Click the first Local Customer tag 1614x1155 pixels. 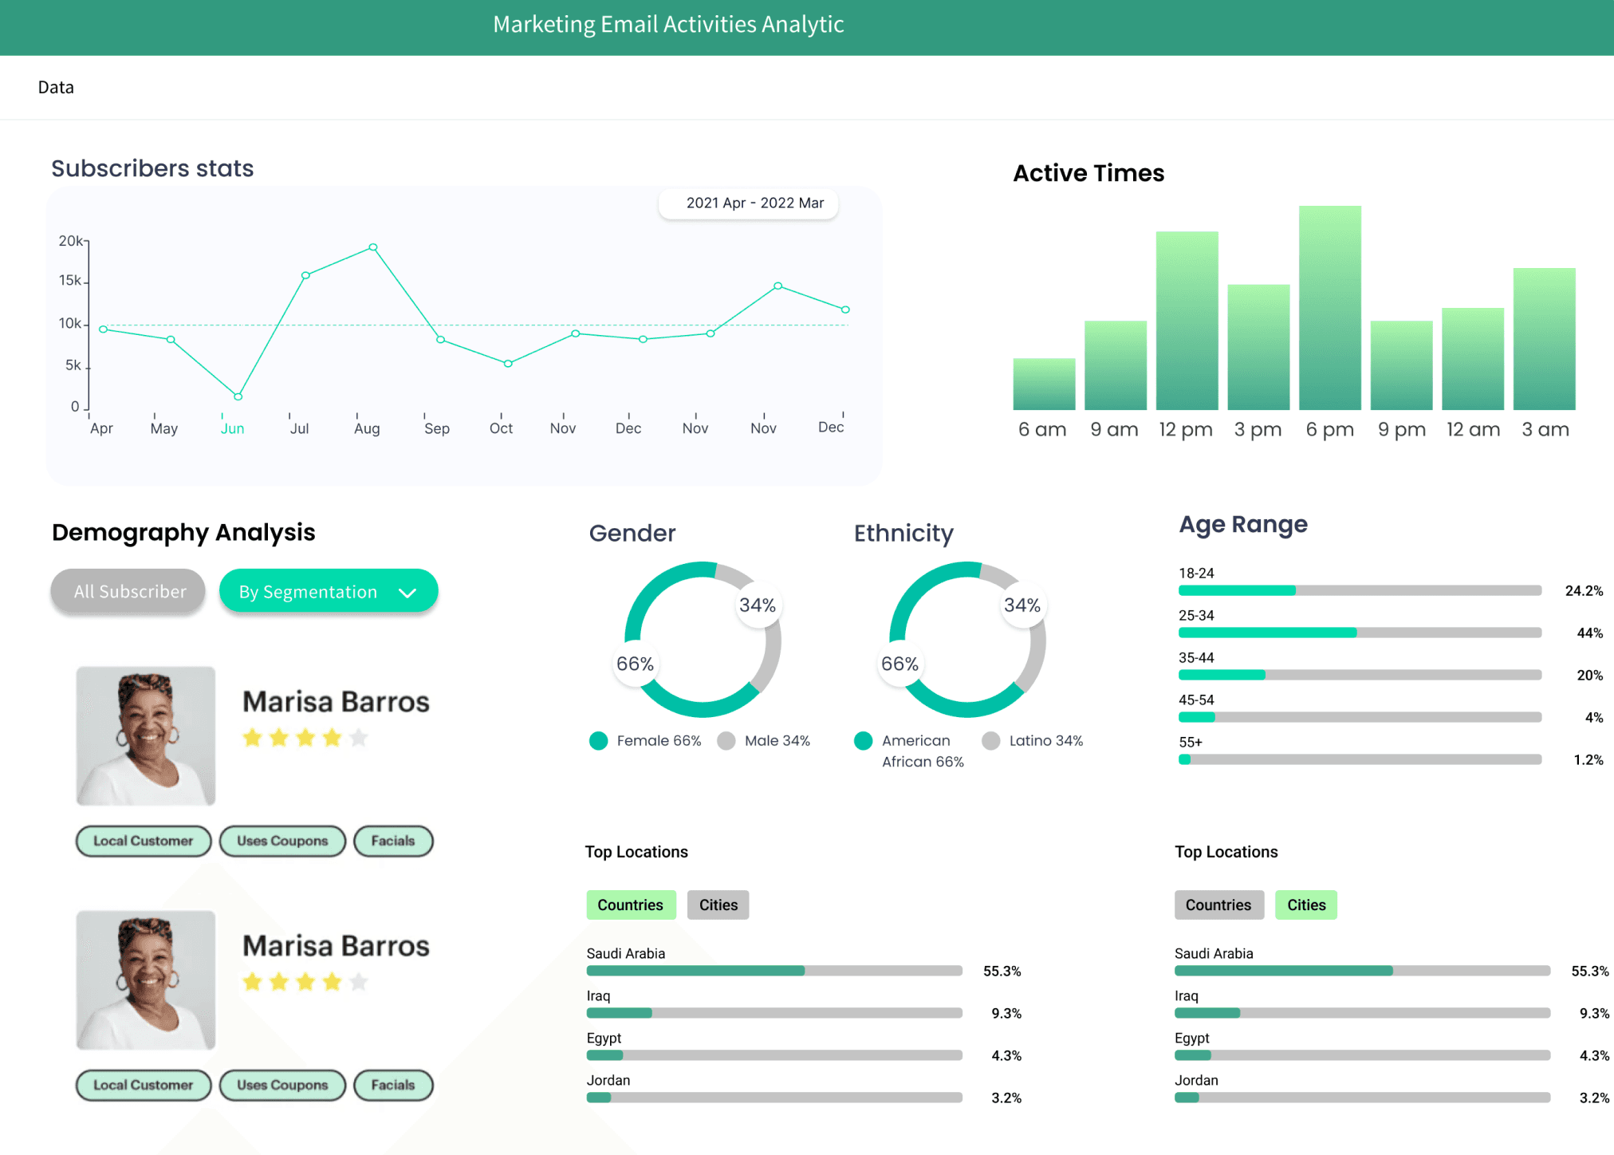(144, 841)
